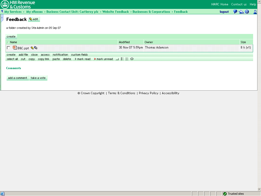Click the create tab above the file list
The image size is (261, 196).
11,36
